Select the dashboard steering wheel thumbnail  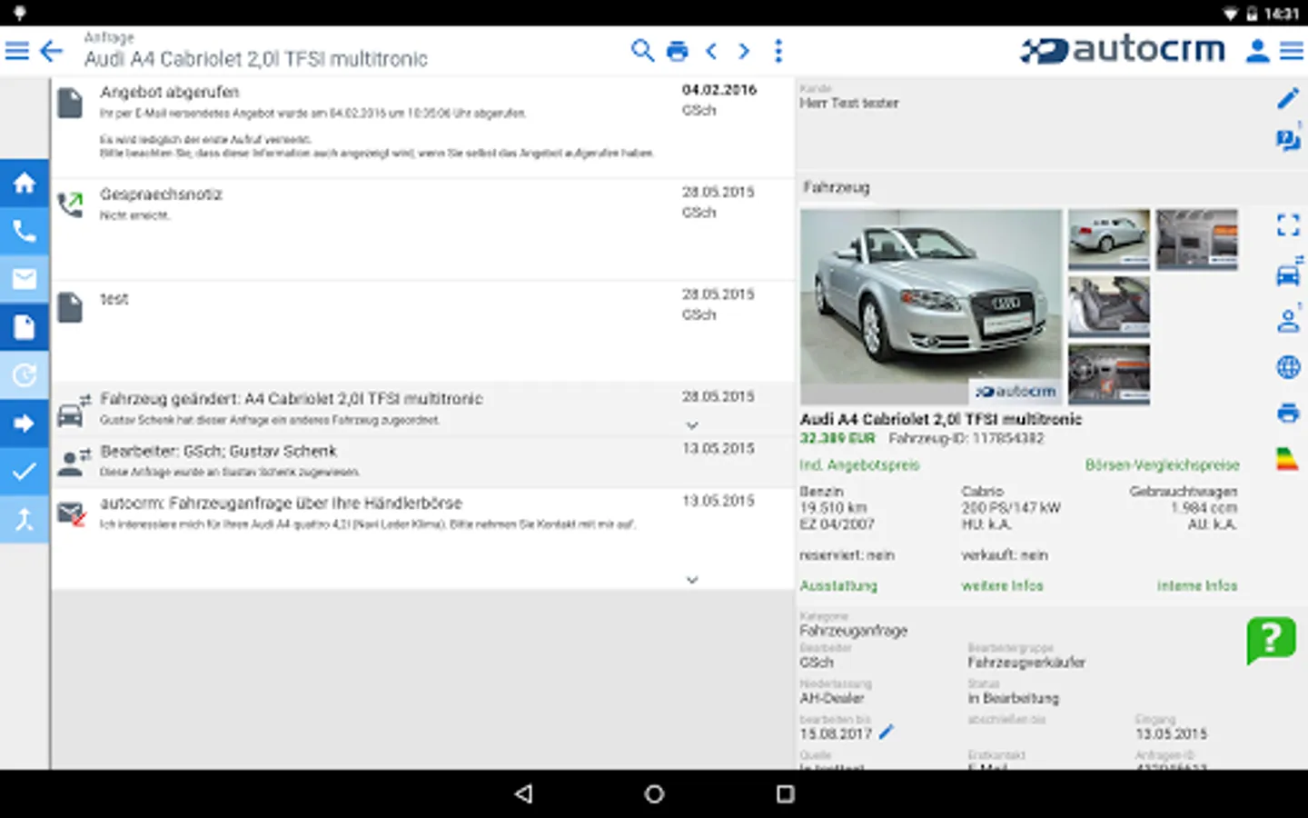tap(1109, 374)
